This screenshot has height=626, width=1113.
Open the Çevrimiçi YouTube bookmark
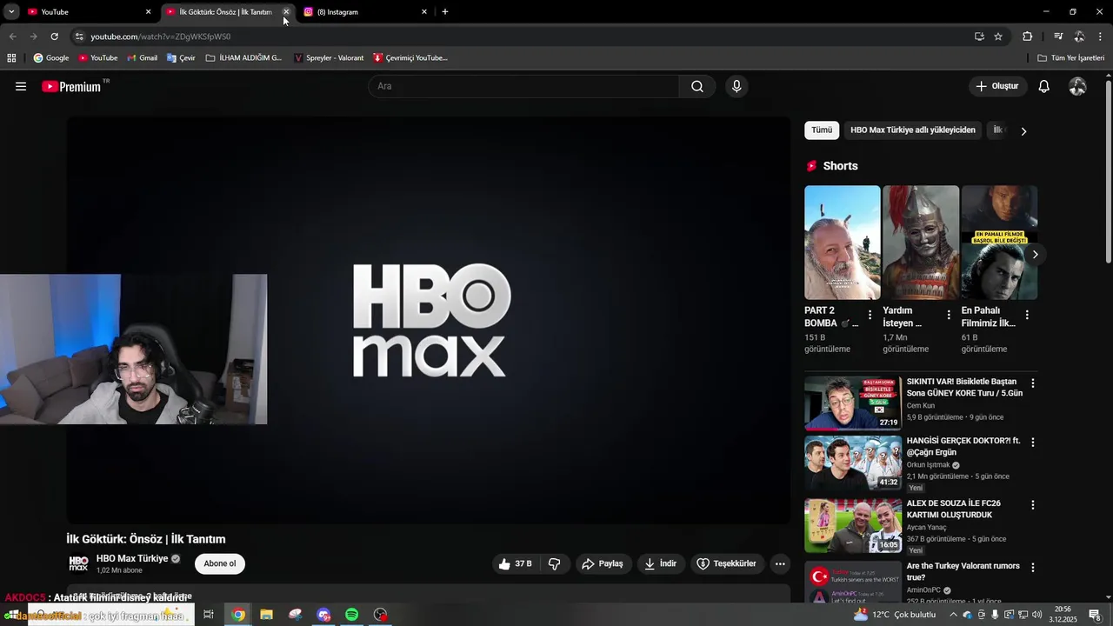click(x=410, y=58)
